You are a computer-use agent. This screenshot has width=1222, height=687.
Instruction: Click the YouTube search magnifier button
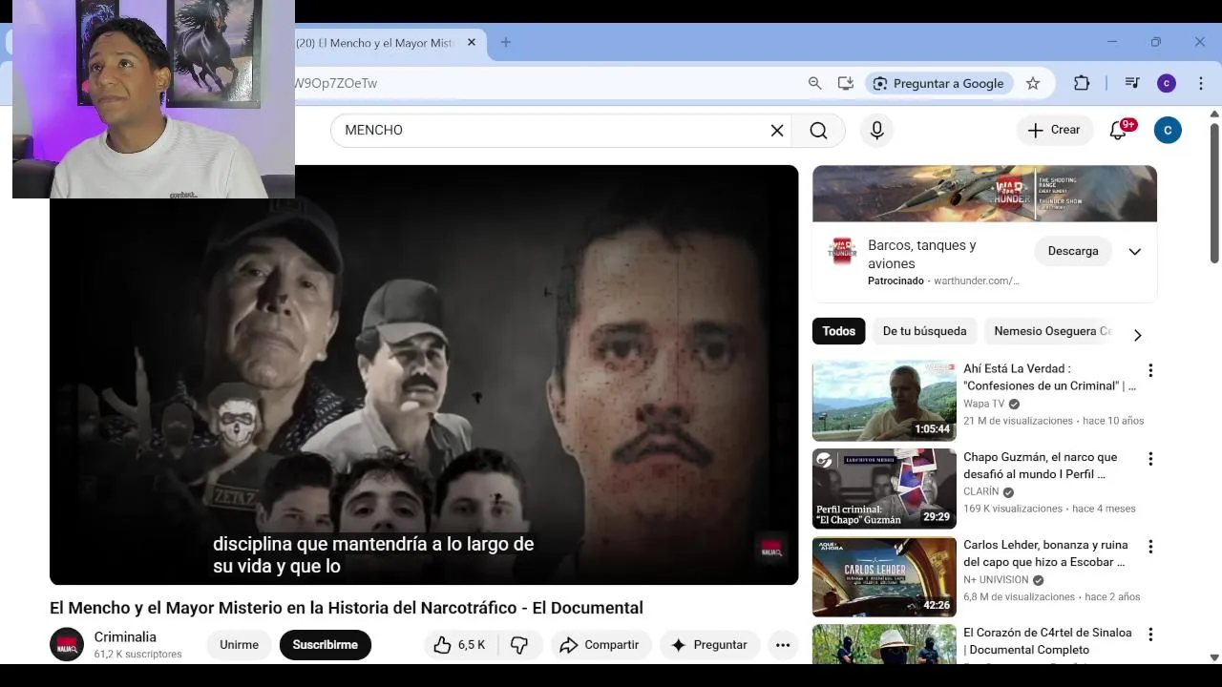pos(818,131)
